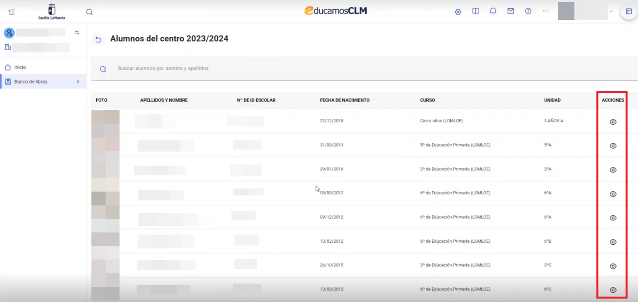Click the help question mark icon

pyautogui.click(x=528, y=11)
